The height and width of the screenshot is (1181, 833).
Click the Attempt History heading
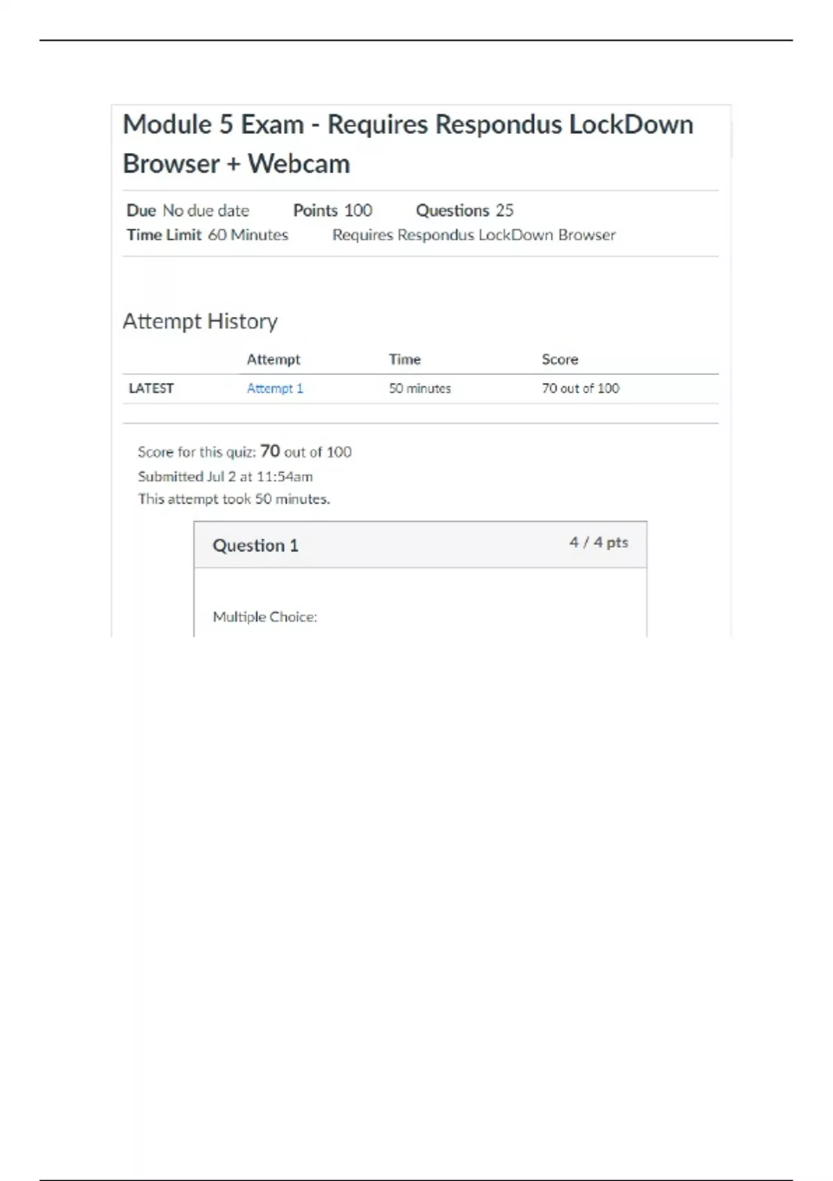200,321
